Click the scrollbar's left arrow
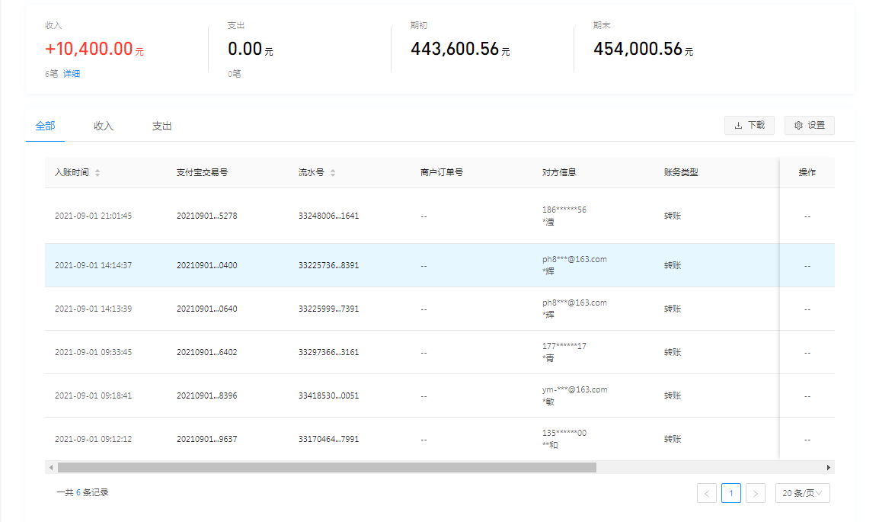 (51, 467)
